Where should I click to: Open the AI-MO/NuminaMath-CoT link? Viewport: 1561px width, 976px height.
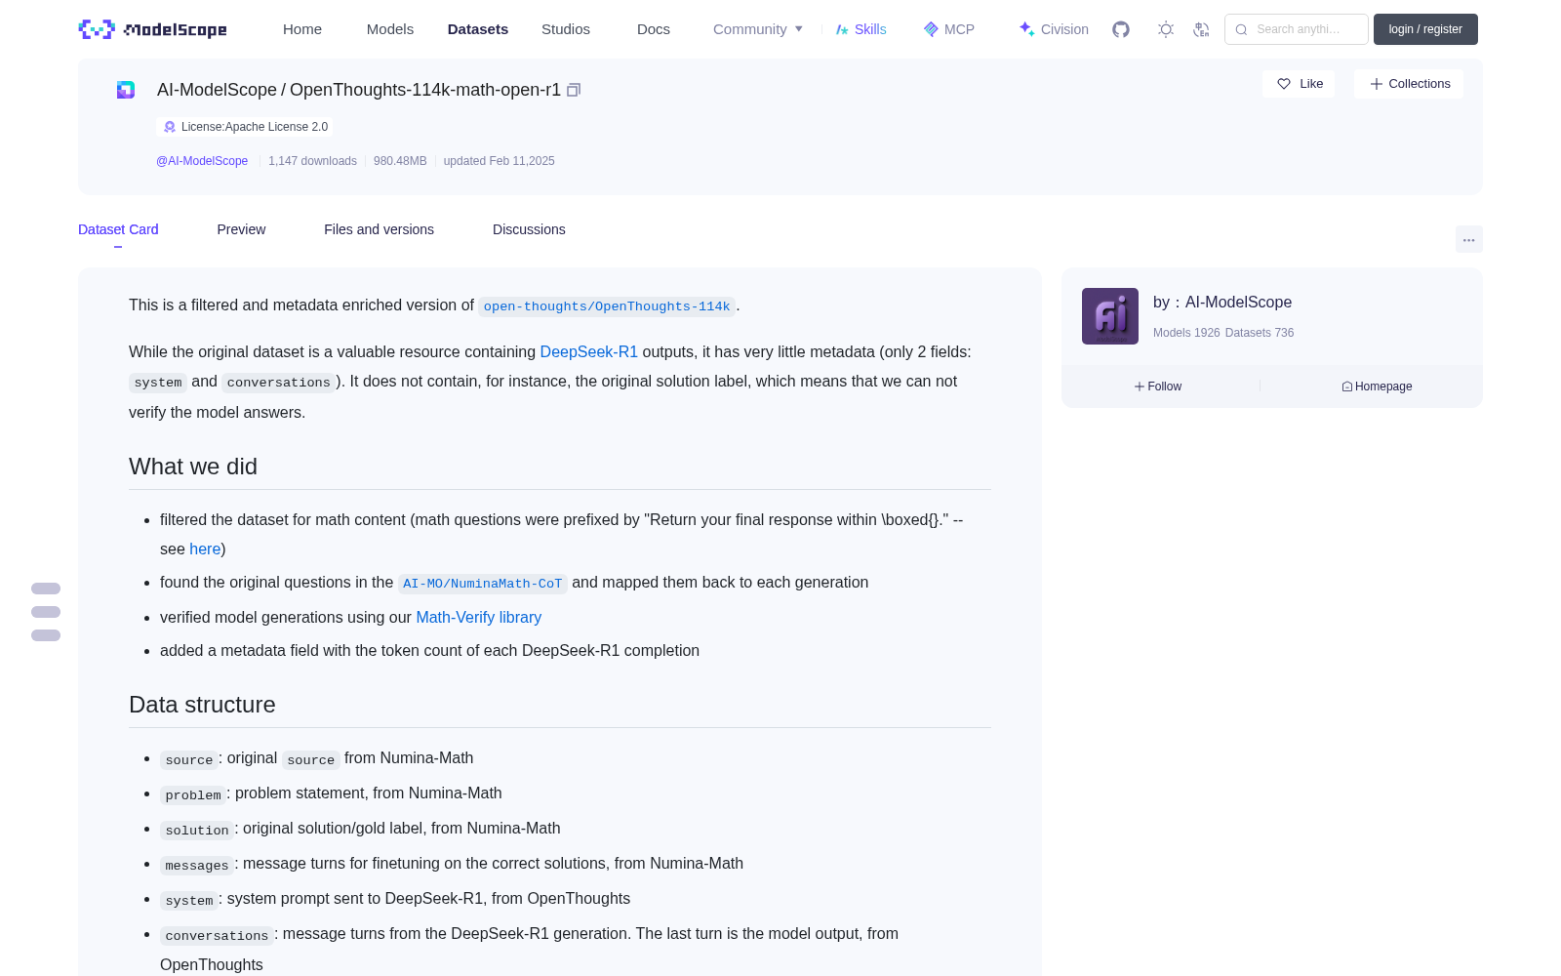tap(482, 583)
